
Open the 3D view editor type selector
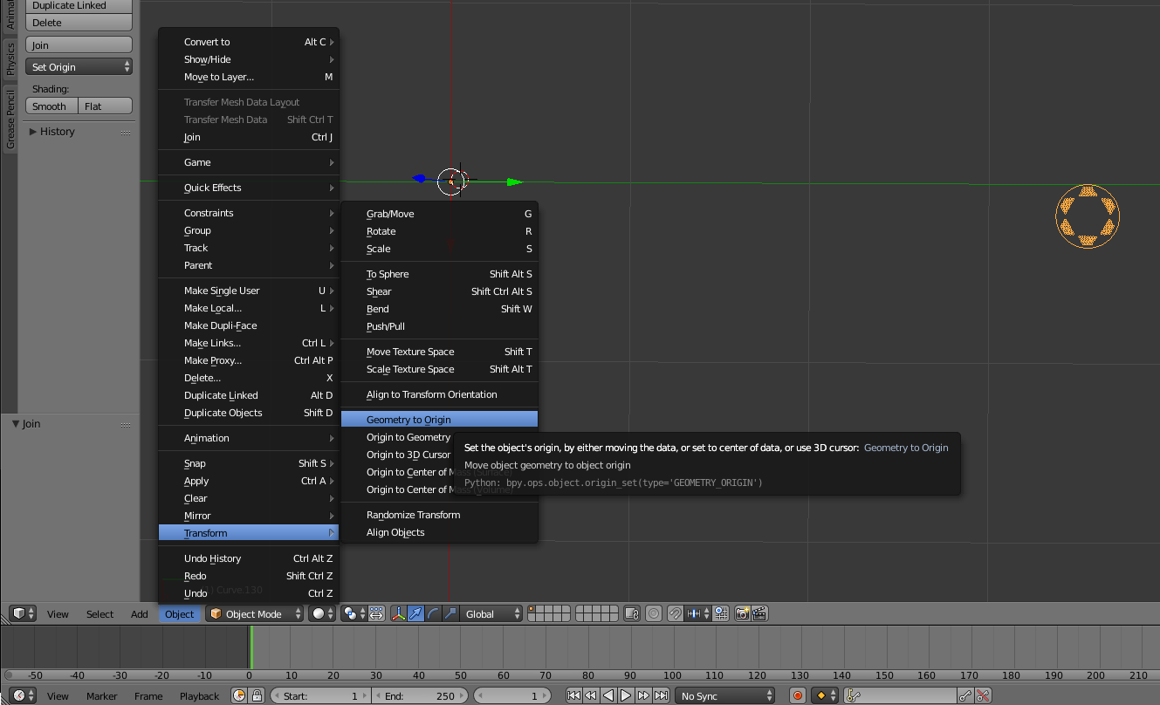click(23, 613)
